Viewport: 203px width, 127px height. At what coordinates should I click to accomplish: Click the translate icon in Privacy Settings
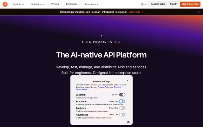tap(128, 122)
